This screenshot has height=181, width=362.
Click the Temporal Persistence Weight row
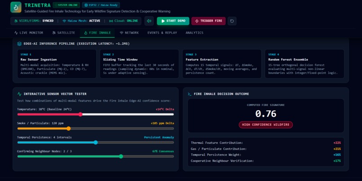point(266,155)
